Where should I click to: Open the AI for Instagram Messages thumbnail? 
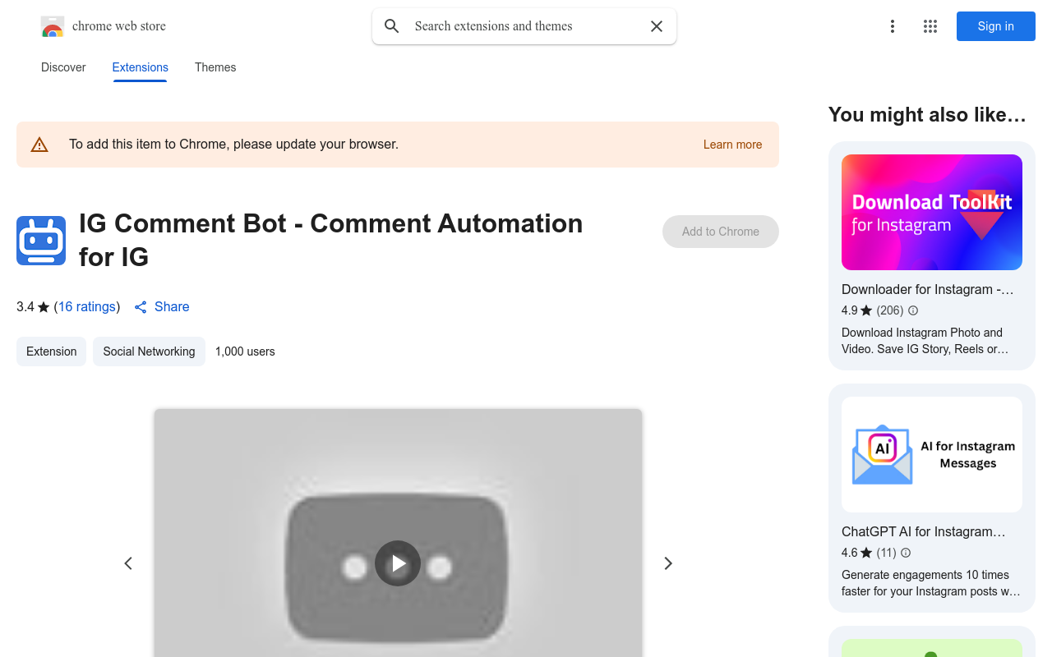click(x=932, y=454)
